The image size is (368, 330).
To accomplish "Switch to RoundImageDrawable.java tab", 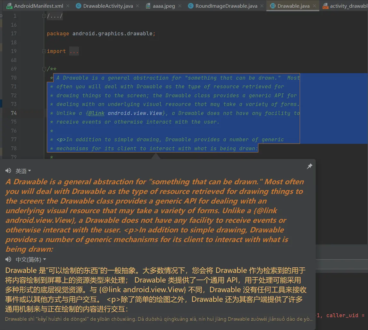I will point(226,6).
